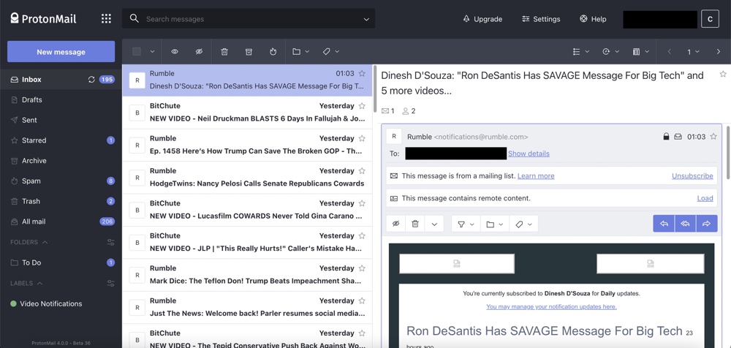Star the Mark Dice Teflon Don message

[362, 268]
